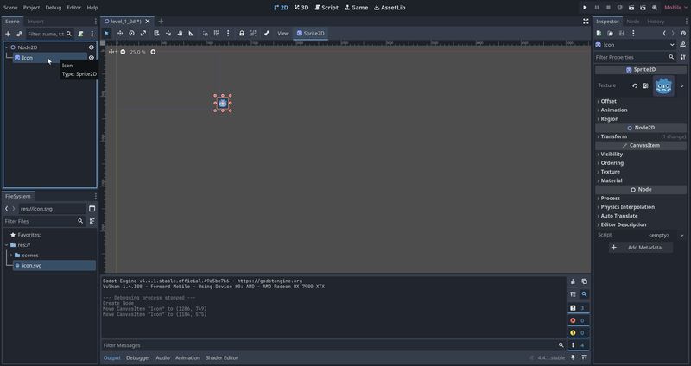The width and height of the screenshot is (691, 366).
Task: Toggle distraction-free mode
Action: click(x=586, y=21)
